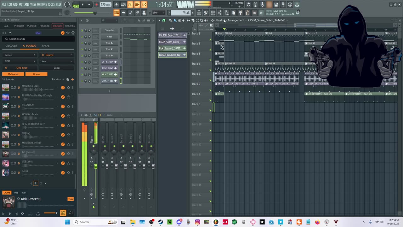Open the FILE menu
Screen dimensions: 403x227
[x=4, y=4]
